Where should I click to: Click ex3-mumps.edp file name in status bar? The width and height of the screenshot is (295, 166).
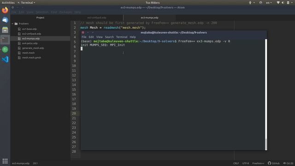(21, 163)
